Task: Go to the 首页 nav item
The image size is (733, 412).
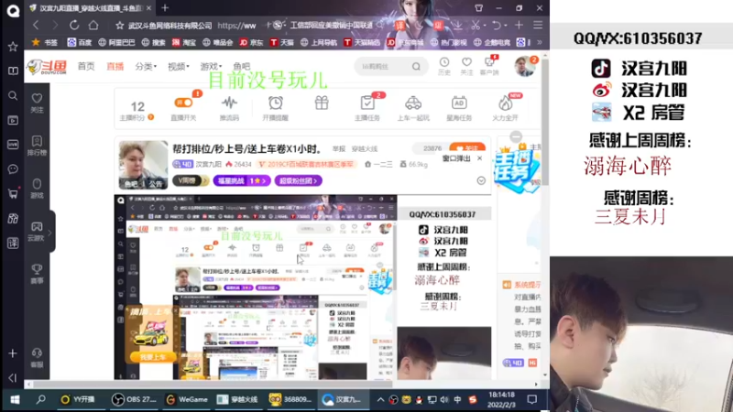Action: coord(86,66)
